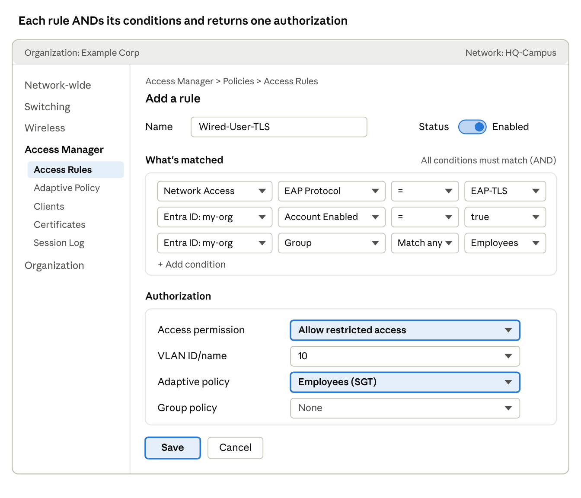Open Switching in the sidebar
581x498 pixels.
(48, 107)
